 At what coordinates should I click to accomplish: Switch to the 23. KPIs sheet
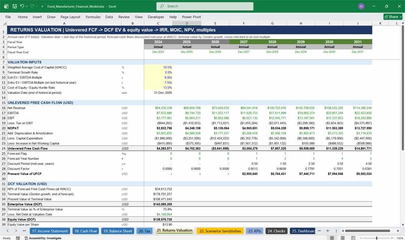pos(254,231)
